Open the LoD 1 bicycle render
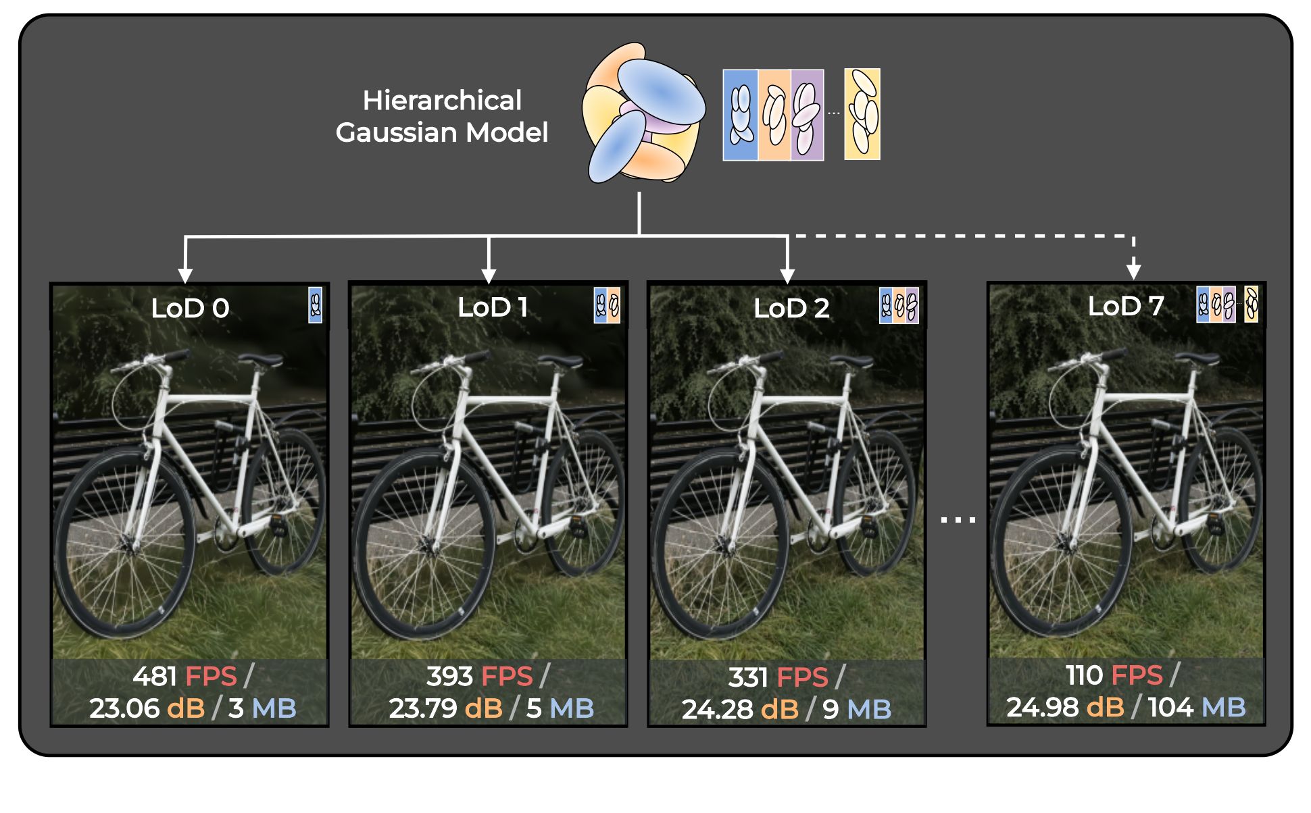Viewport: 1311px width, 813px height. [x=488, y=504]
